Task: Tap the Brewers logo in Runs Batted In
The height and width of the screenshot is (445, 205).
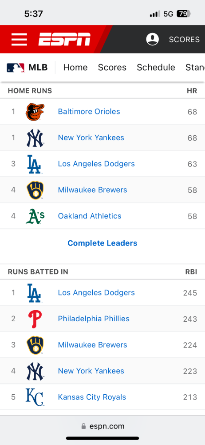Action: (35, 345)
